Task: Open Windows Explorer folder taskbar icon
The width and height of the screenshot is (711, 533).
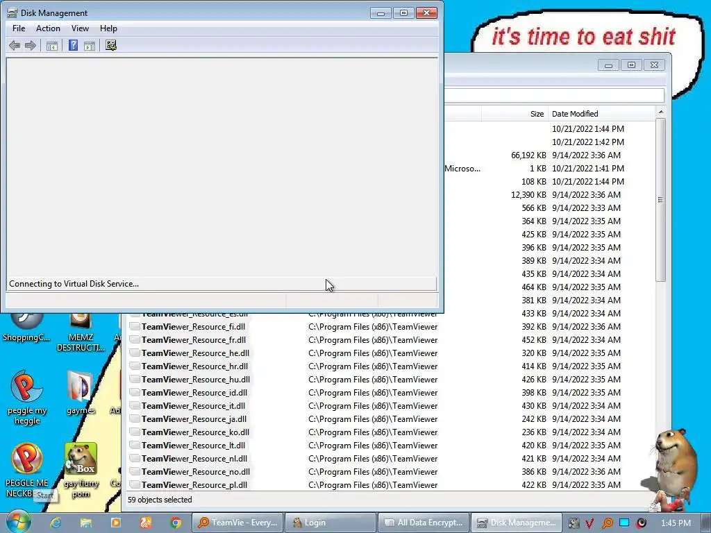Action: [85, 523]
